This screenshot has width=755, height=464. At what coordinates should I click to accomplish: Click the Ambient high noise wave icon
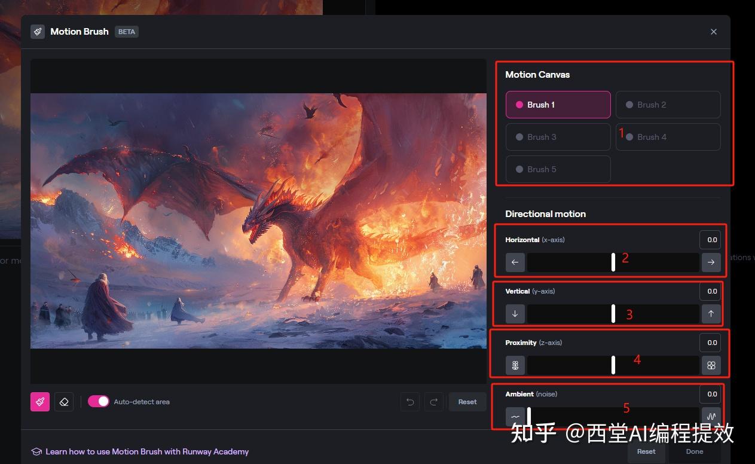(711, 416)
